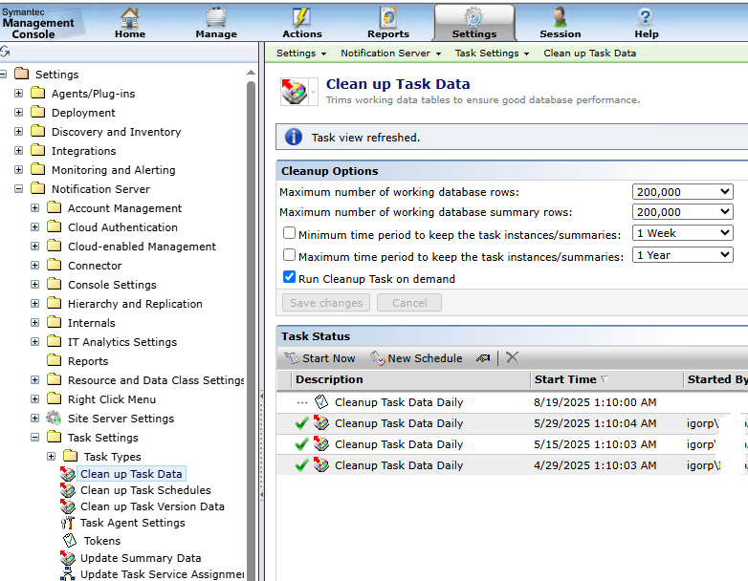The width and height of the screenshot is (748, 581).
Task: Click the tree refresh icon
Action: pos(5,52)
